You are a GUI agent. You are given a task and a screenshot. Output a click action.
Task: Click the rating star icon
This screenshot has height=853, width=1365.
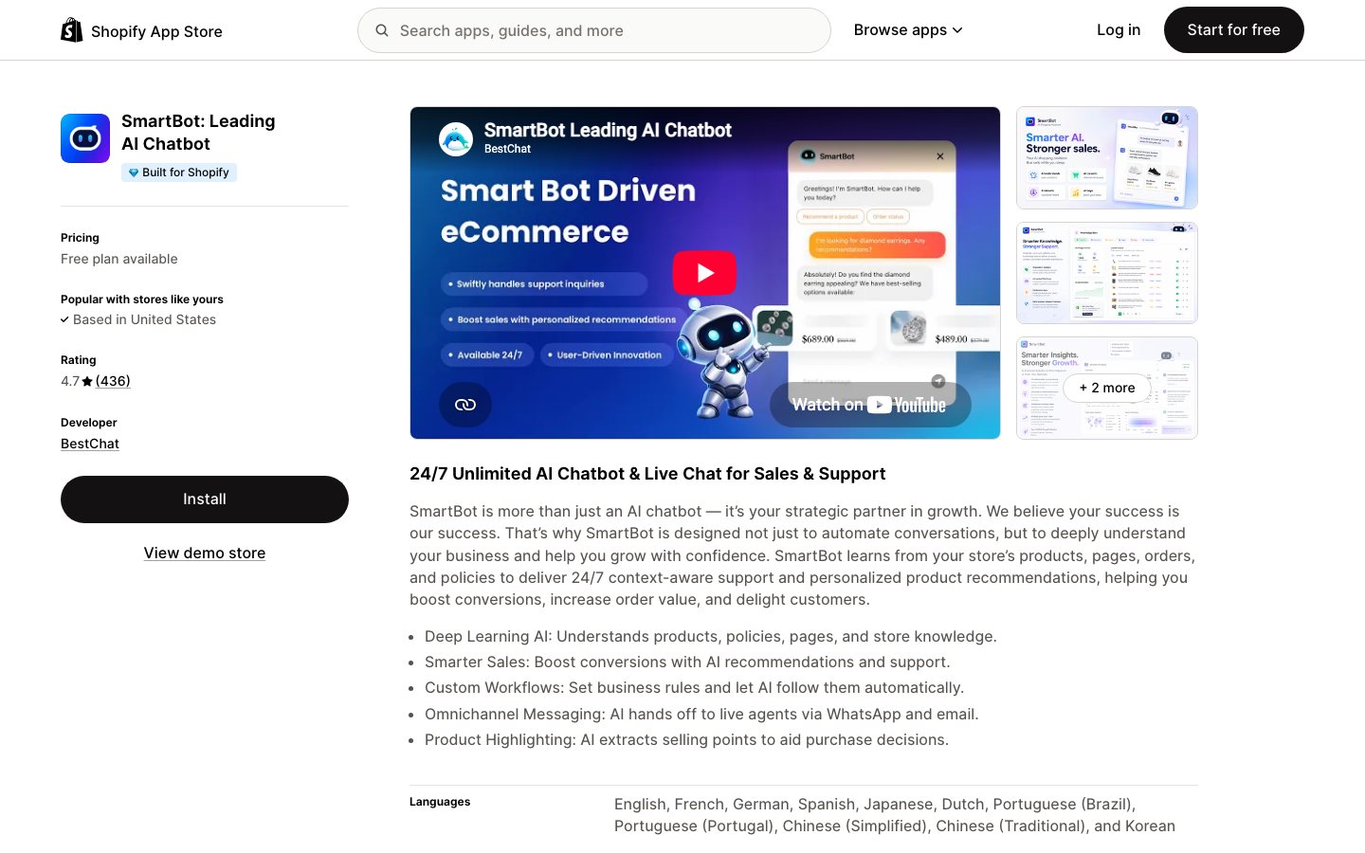[x=87, y=381]
